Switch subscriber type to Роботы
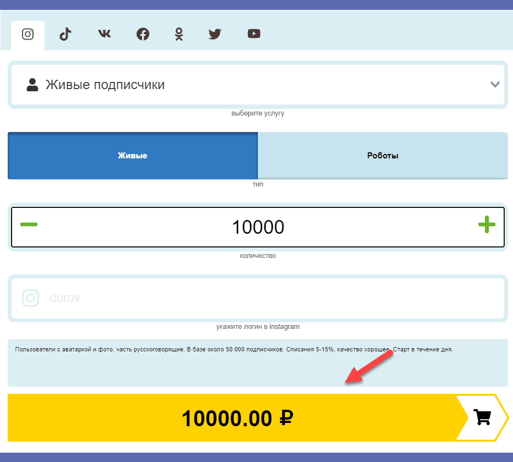This screenshot has width=513, height=462. (x=383, y=156)
